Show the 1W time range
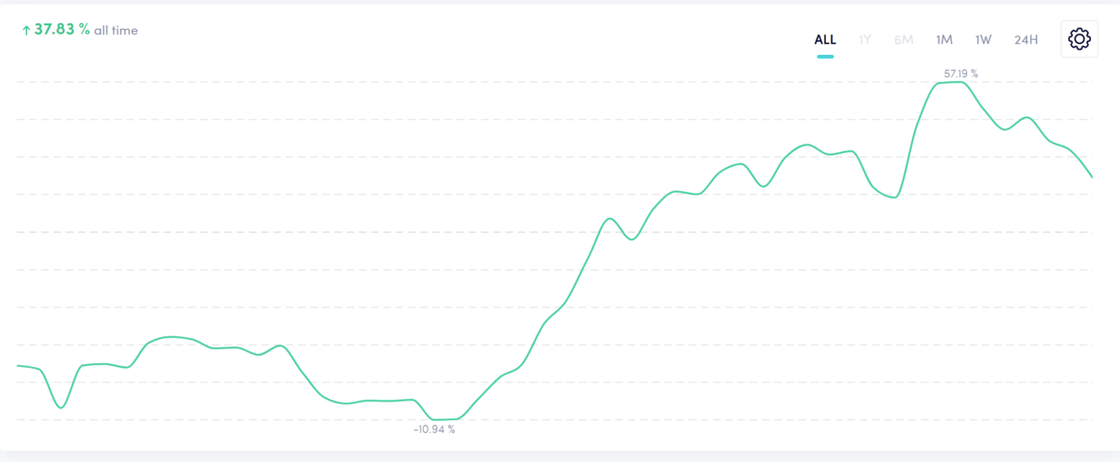Viewport: 1120px width, 462px height. 984,39
